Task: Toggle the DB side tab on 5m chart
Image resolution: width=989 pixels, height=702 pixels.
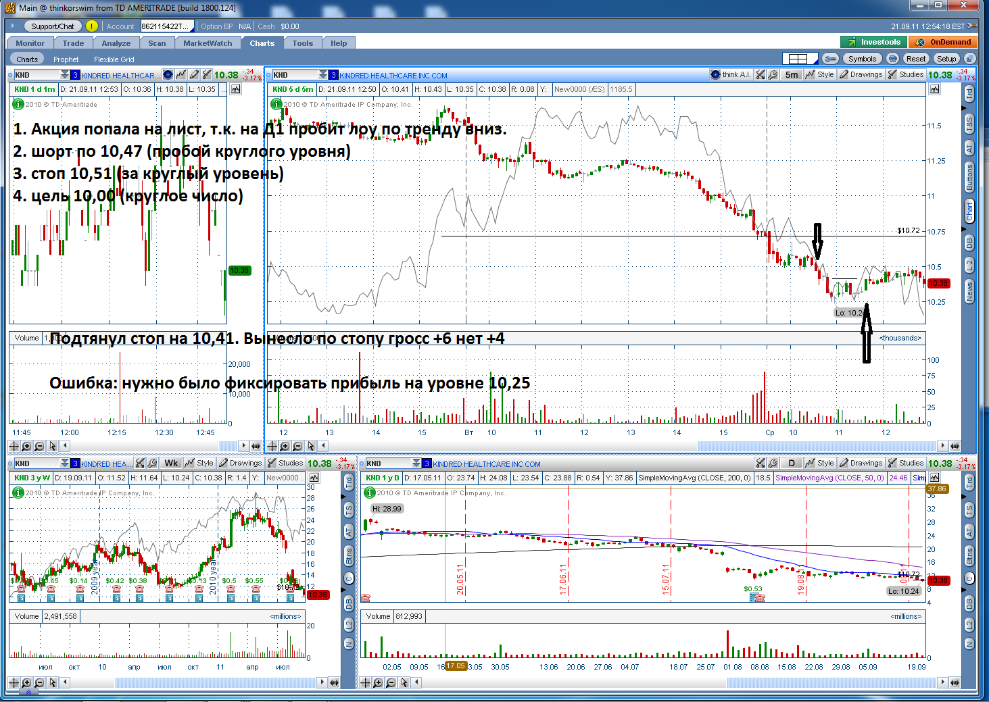Action: coord(969,243)
